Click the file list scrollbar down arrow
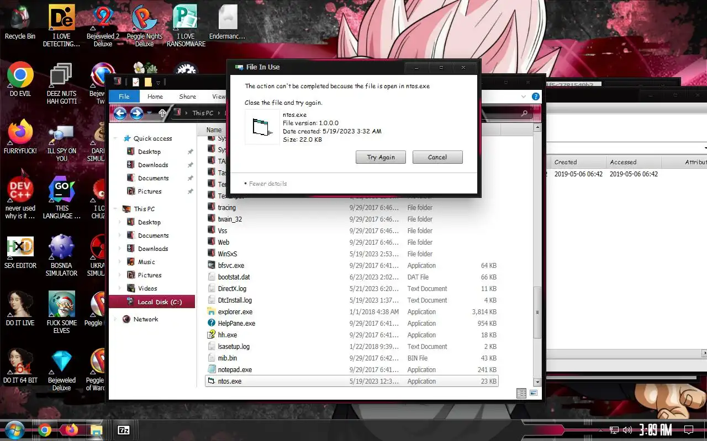This screenshot has height=441, width=707. (x=537, y=382)
